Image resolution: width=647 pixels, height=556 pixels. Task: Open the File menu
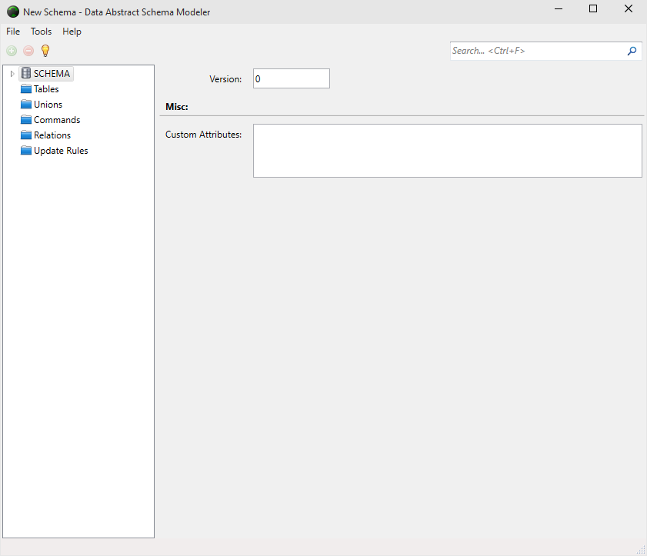pyautogui.click(x=13, y=32)
